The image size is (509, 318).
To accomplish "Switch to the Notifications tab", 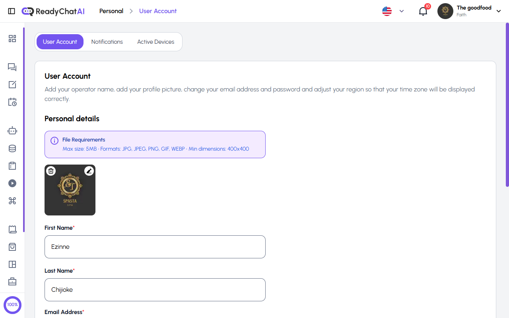I will point(107,41).
